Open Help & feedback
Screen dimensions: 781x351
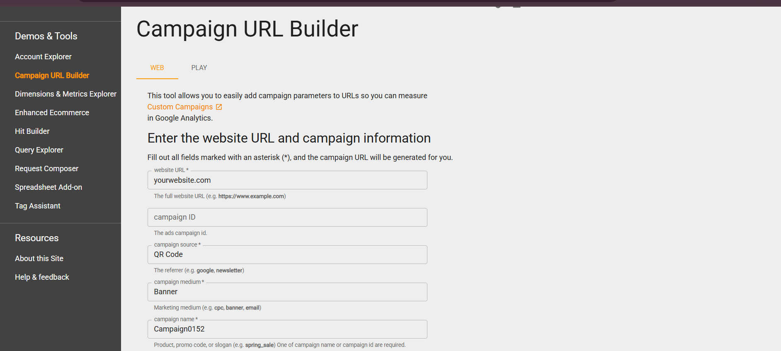tap(41, 277)
